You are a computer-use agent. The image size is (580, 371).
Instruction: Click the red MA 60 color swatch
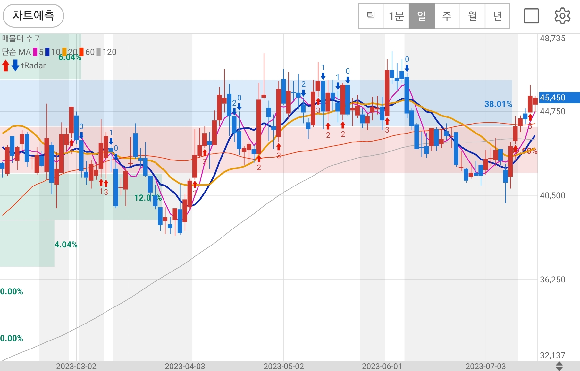[81, 52]
